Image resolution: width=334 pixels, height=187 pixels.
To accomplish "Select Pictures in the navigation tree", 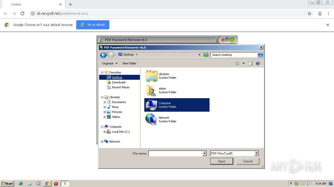I will (x=117, y=112).
